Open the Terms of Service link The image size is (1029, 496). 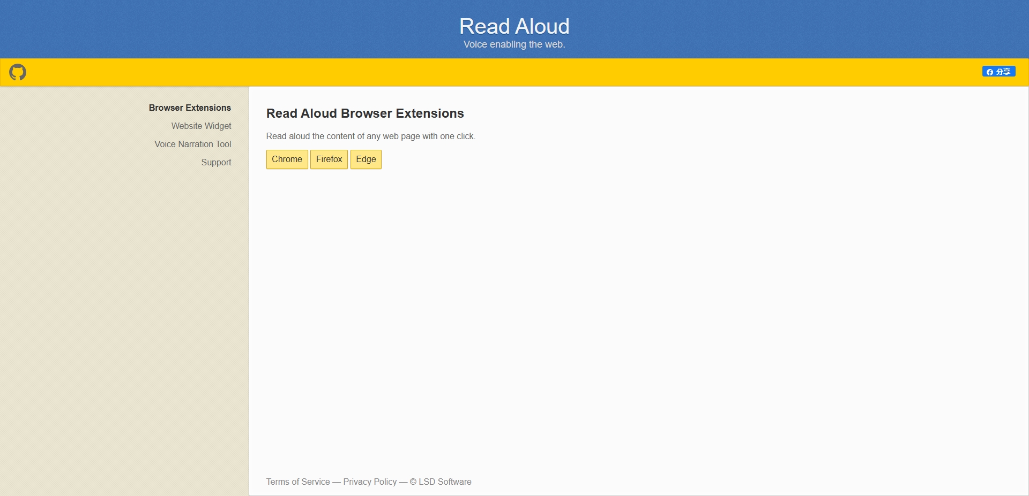(x=298, y=482)
